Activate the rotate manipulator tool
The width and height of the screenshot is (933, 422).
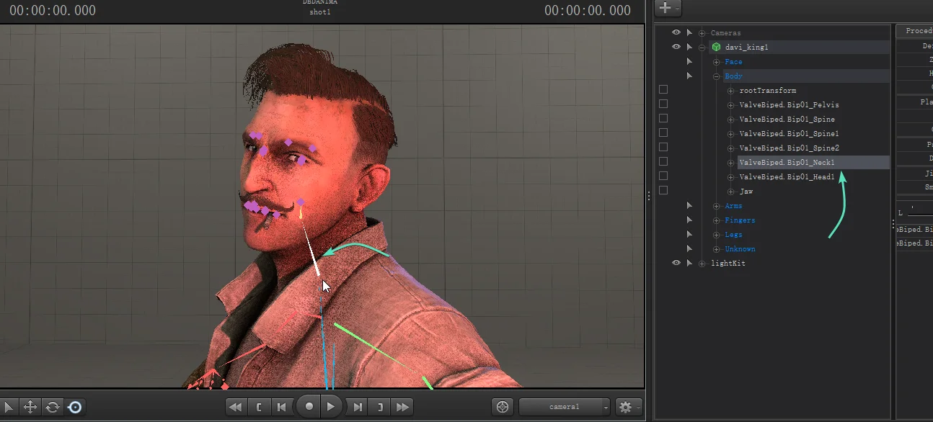click(x=53, y=407)
